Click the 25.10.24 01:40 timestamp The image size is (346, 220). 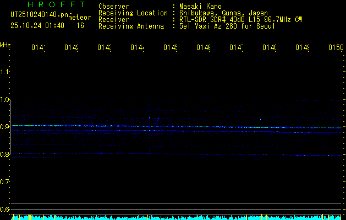tap(37, 25)
